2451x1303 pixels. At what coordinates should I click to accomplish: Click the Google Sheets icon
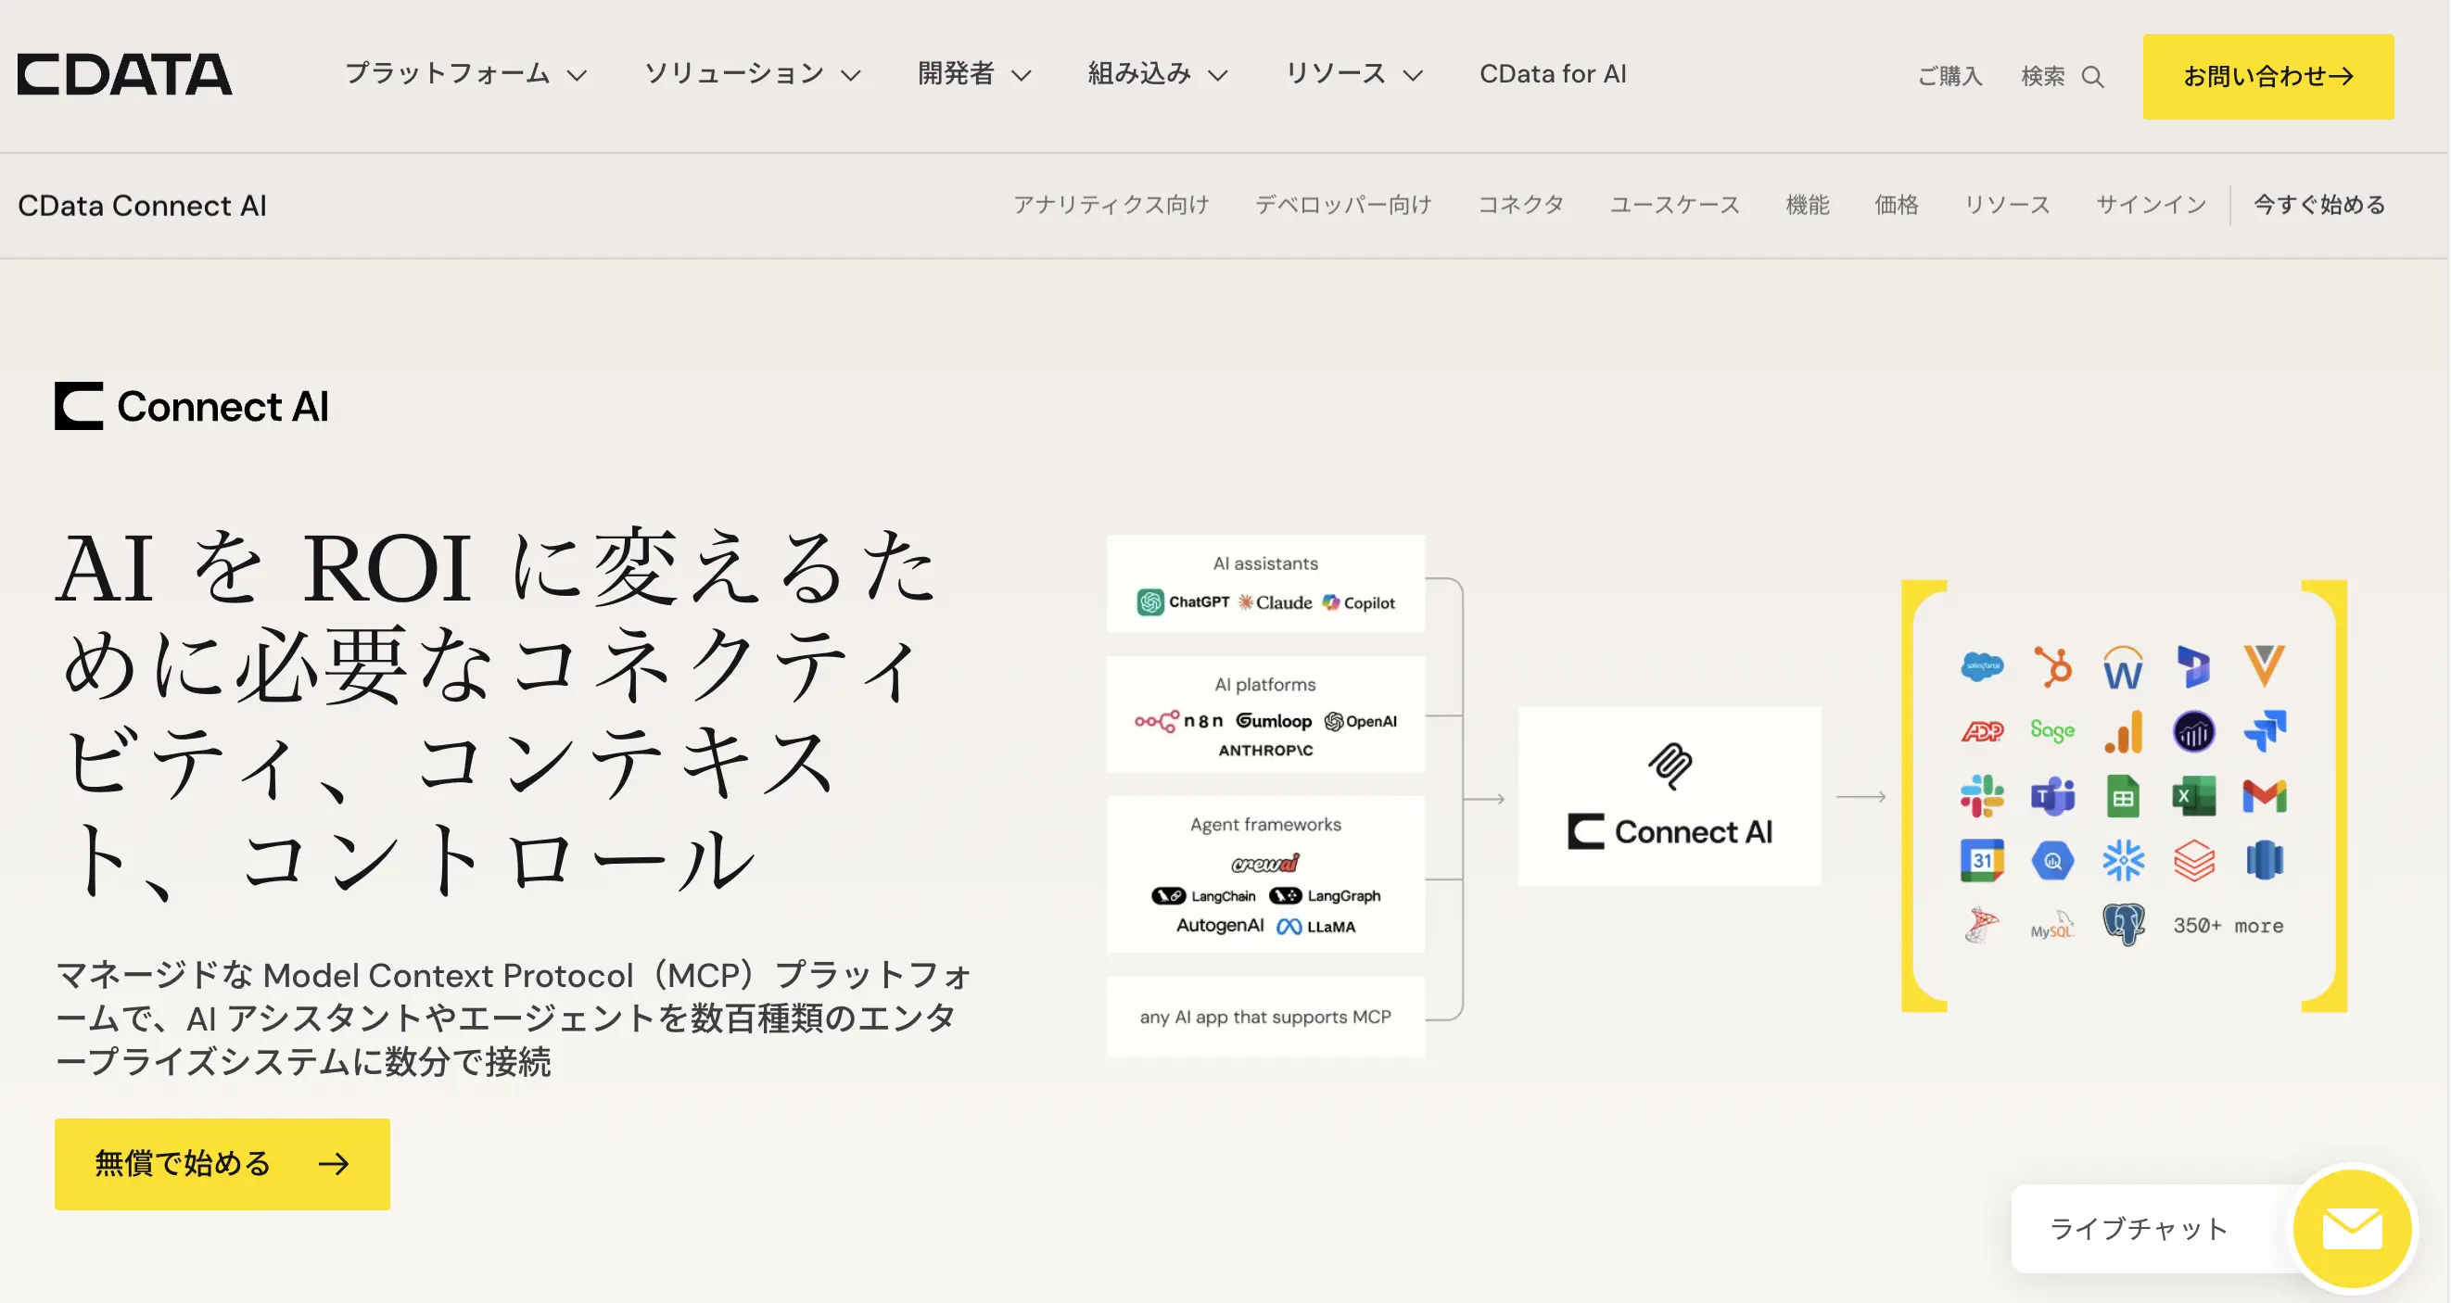[2123, 796]
